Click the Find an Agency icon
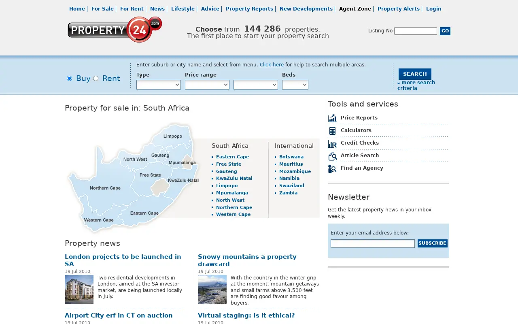 (332, 168)
